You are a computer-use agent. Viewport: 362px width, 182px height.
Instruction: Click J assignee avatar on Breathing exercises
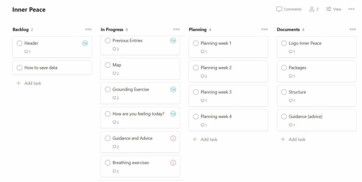point(173,163)
